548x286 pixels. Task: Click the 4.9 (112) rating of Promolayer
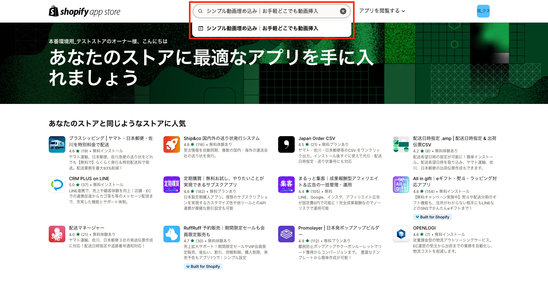(x=309, y=241)
